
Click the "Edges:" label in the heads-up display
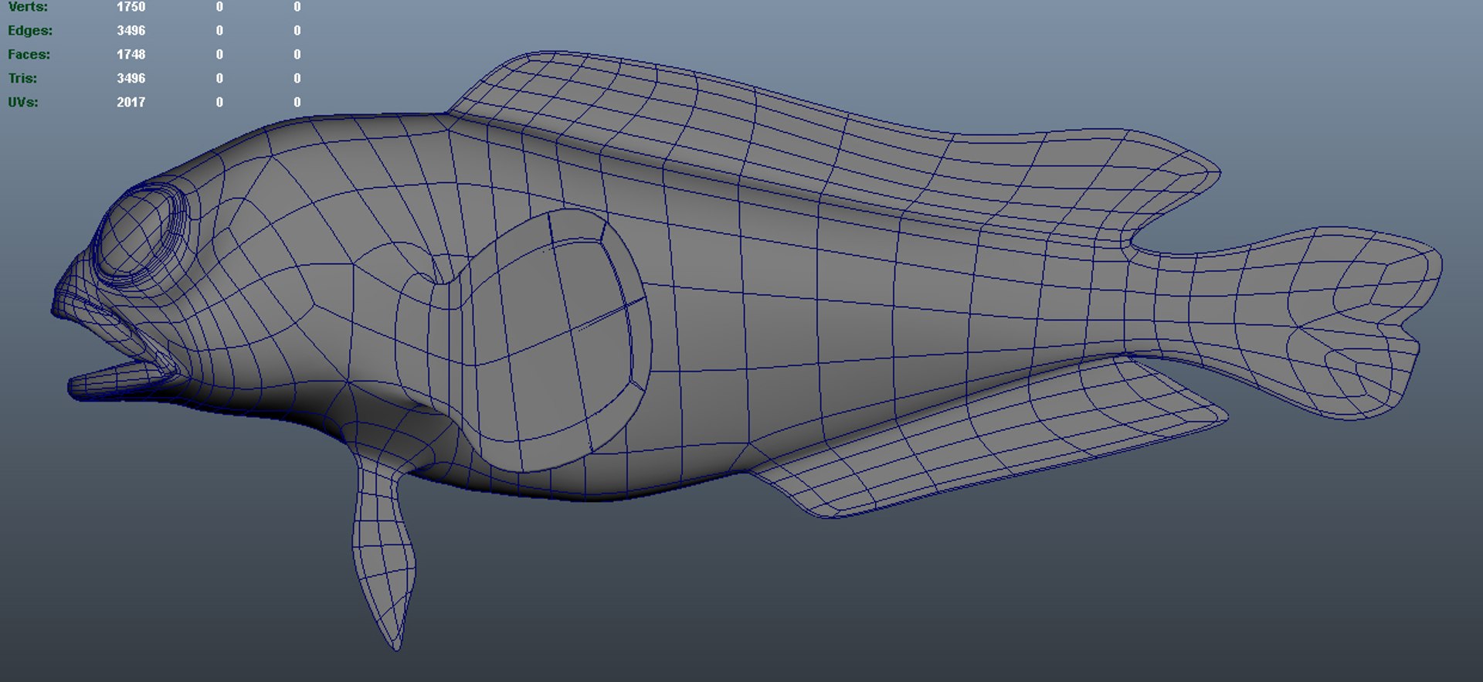(x=30, y=31)
